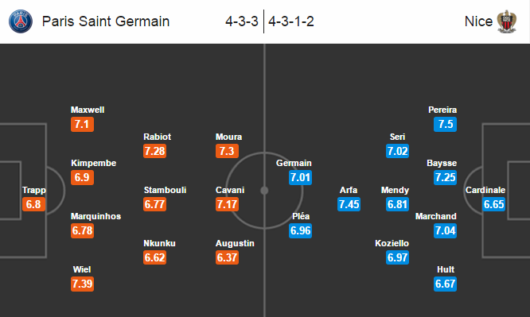
Task: Select Augustin's 6.37 rating badge
Action: (227, 257)
